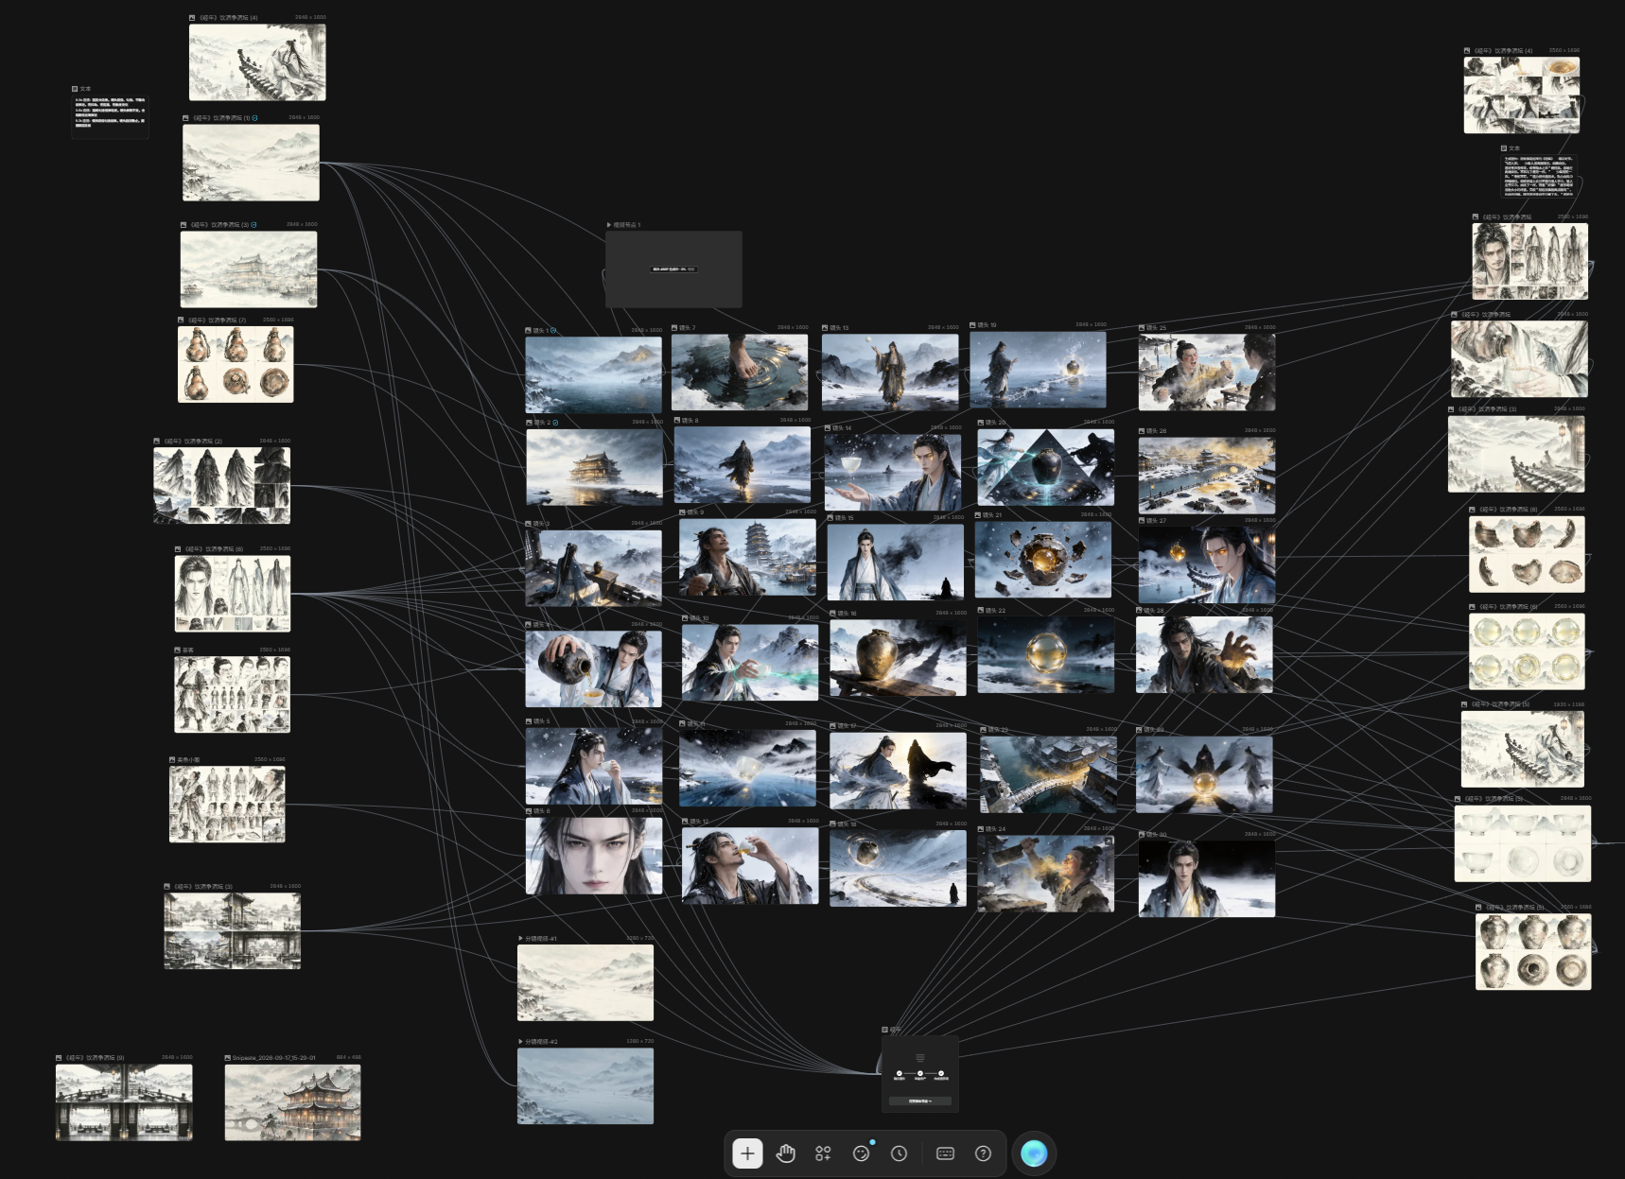The width and height of the screenshot is (1625, 1179).
Task: Click the third checkmark step in workflow node
Action: tap(941, 1073)
